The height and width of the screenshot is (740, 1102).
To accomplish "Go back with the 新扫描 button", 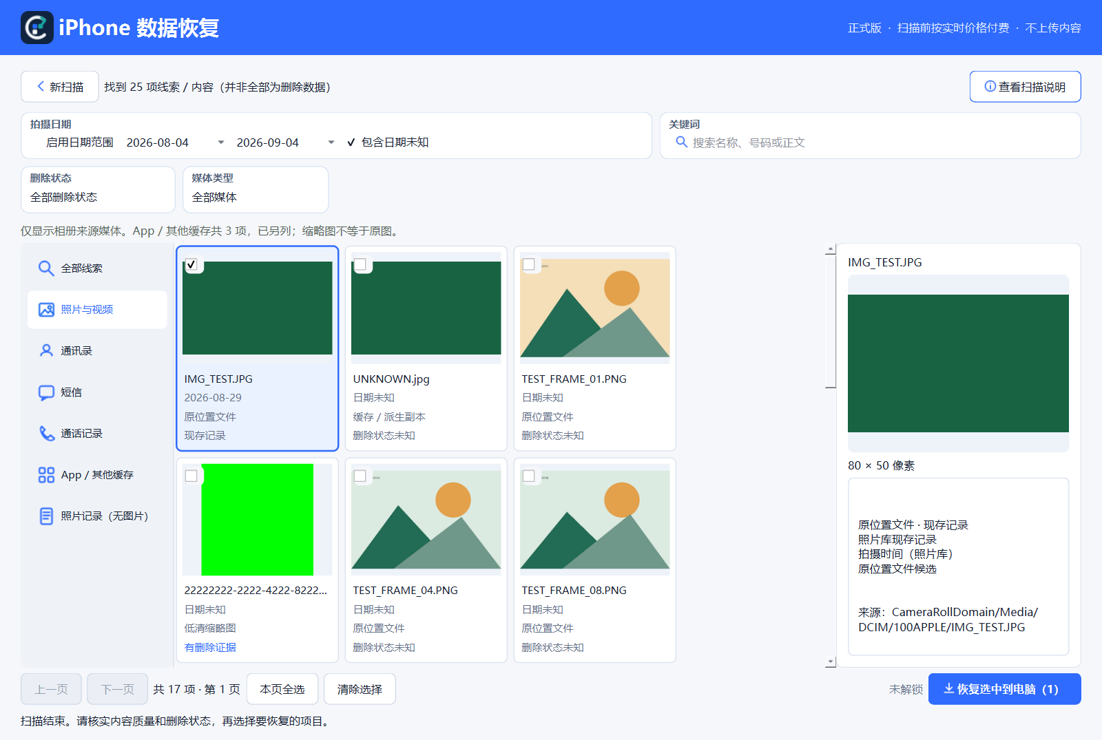I will (x=60, y=87).
